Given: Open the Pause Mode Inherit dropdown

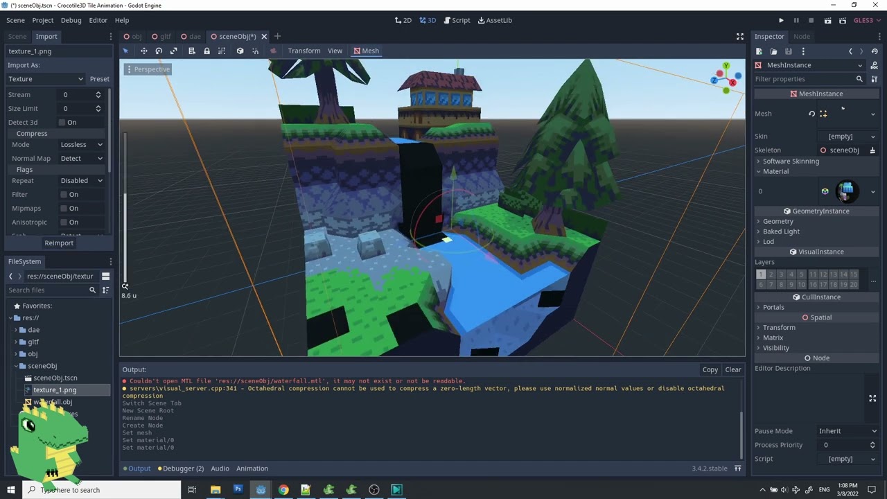Looking at the screenshot, I should coord(848,431).
